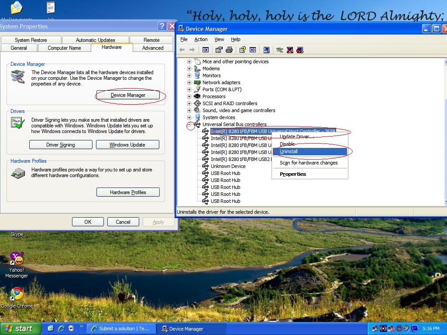Launch Internet Explorer from the quick launch bar
The width and height of the screenshot is (447, 335).
(x=61, y=328)
